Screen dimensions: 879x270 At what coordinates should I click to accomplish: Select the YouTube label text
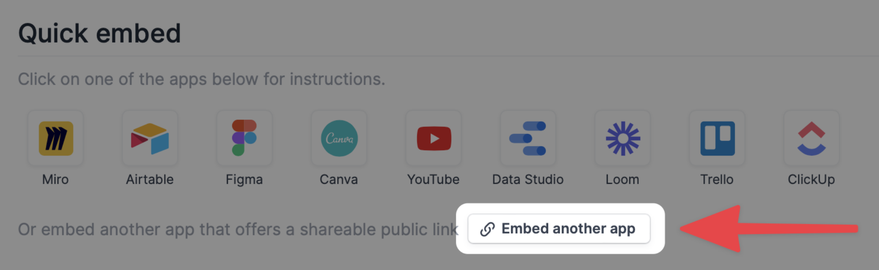(x=433, y=179)
